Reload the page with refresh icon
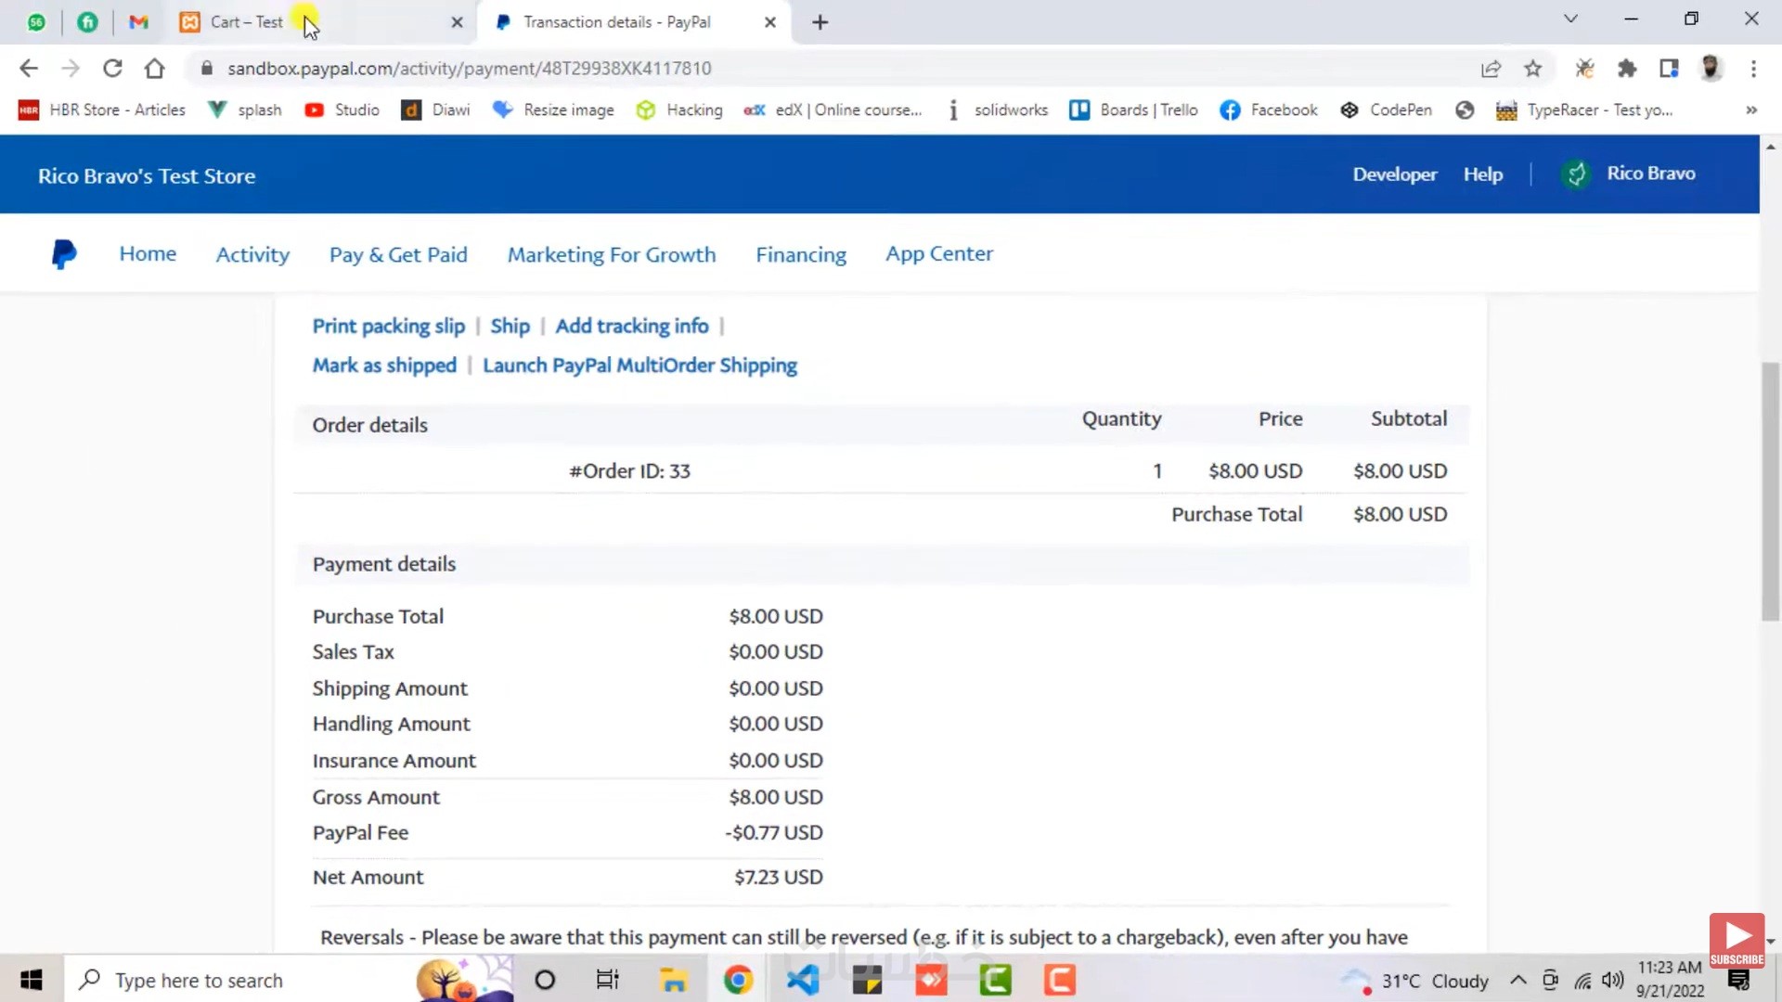Screen dimensions: 1782x1002 [112, 69]
